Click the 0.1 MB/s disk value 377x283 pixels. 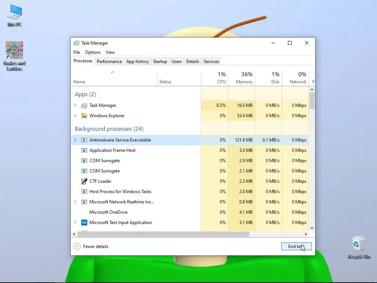271,140
